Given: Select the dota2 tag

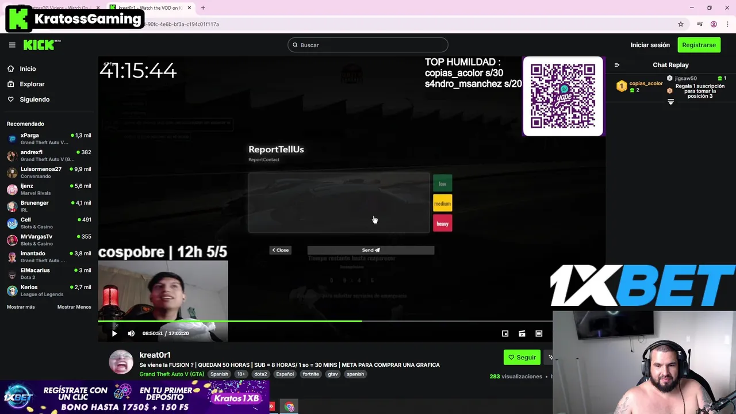Looking at the screenshot, I should click(260, 374).
